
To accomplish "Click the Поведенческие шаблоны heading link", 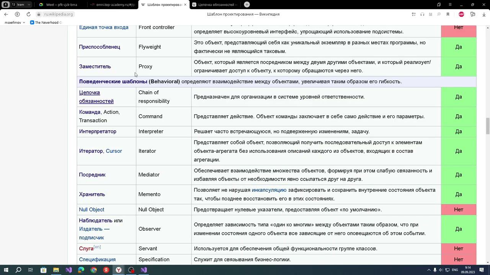I will click(113, 81).
